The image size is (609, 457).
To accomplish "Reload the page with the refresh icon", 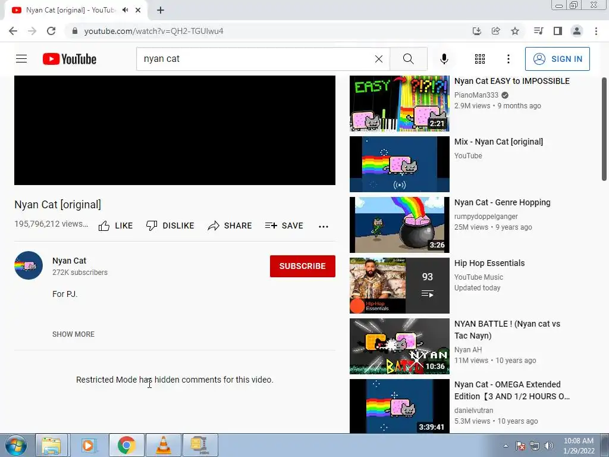I will coord(51,31).
